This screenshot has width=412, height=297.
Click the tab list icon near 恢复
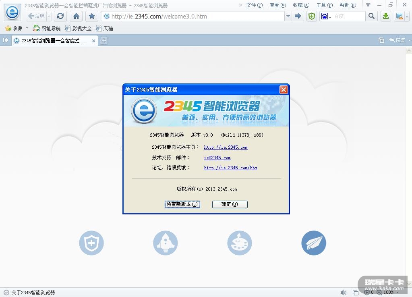point(381,40)
